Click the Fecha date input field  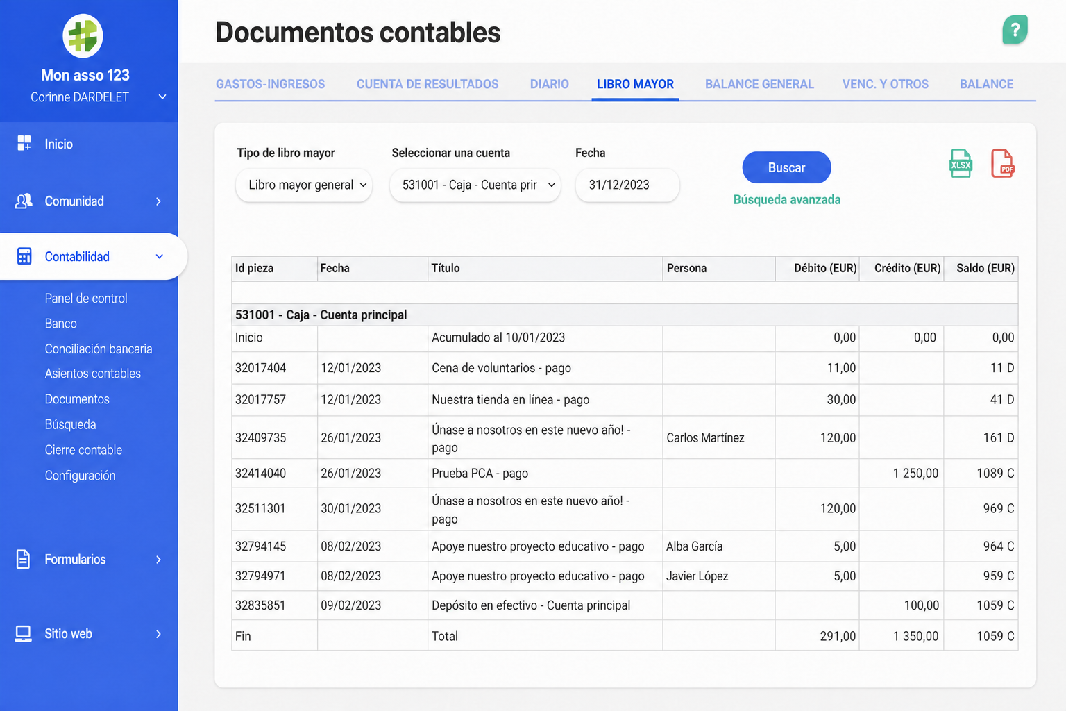(627, 185)
